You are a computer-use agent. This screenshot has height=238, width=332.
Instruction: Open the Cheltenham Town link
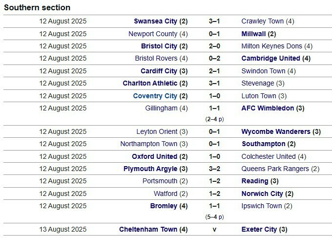click(x=148, y=229)
